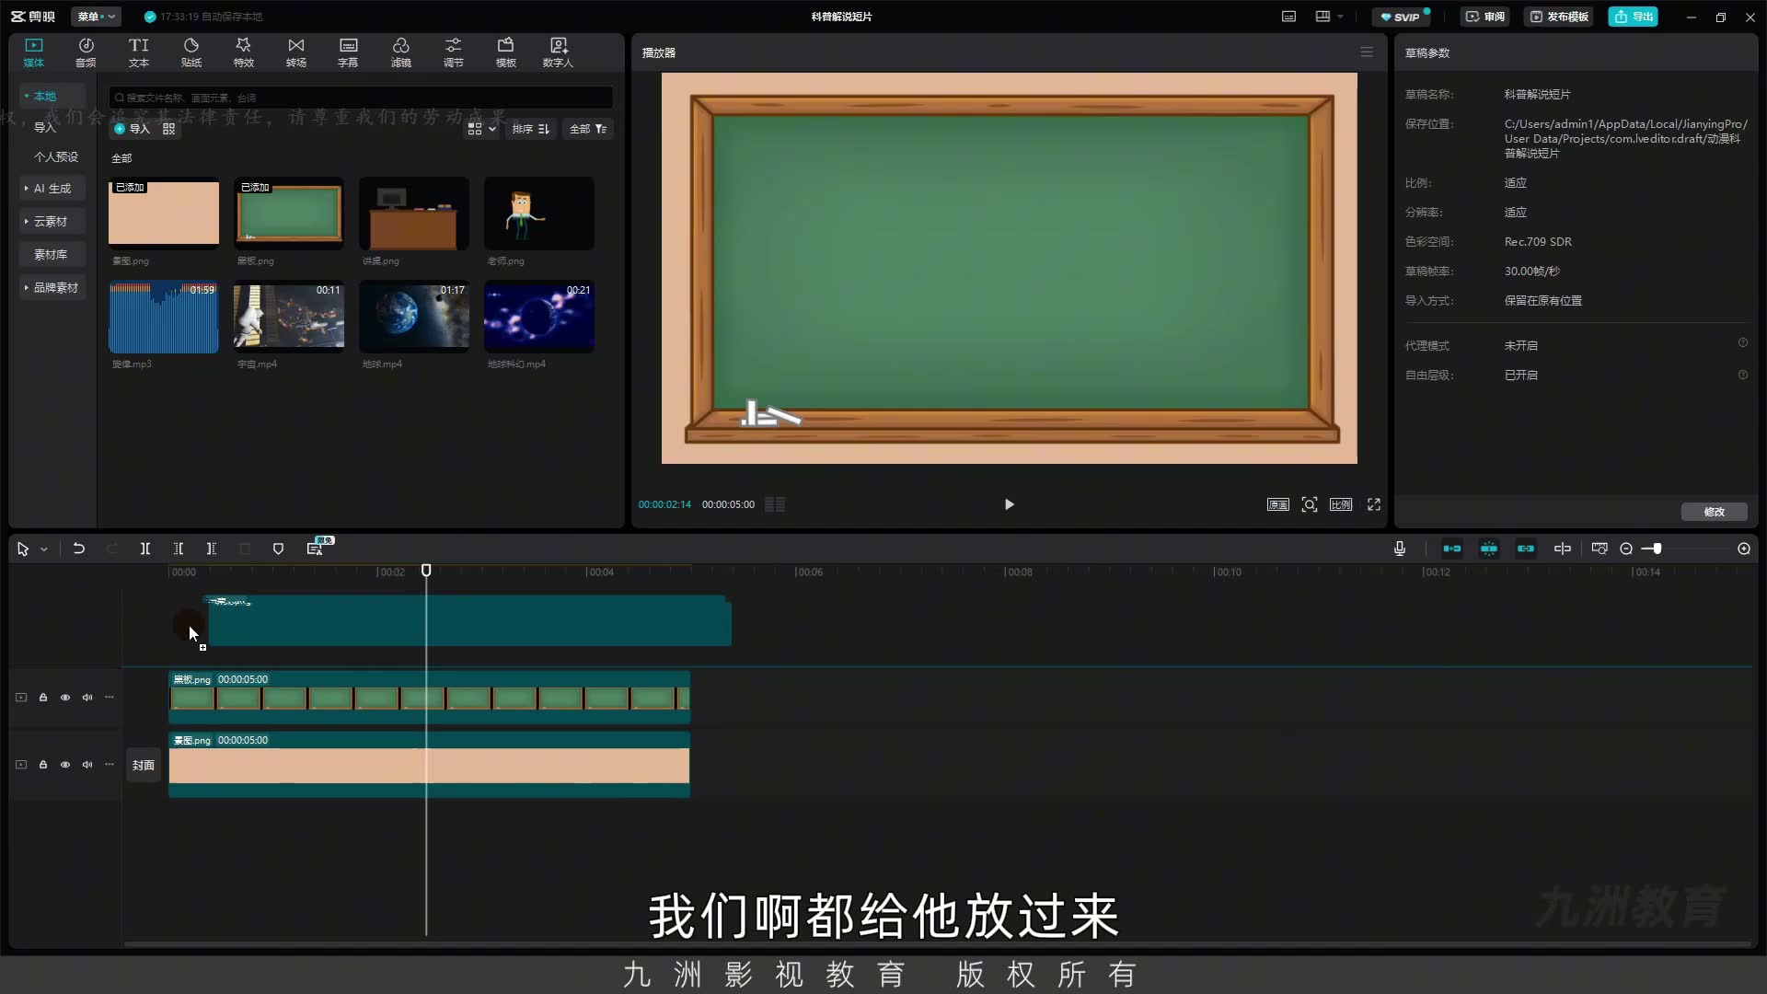This screenshot has height=994, width=1767.
Task: Click the 封面 cover button
Action: click(x=144, y=765)
